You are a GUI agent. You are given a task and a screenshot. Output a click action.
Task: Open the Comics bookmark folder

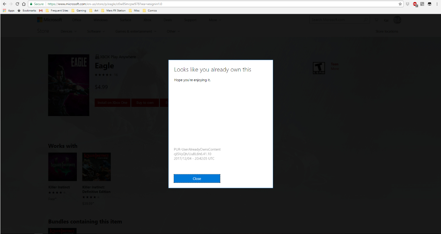coord(150,10)
